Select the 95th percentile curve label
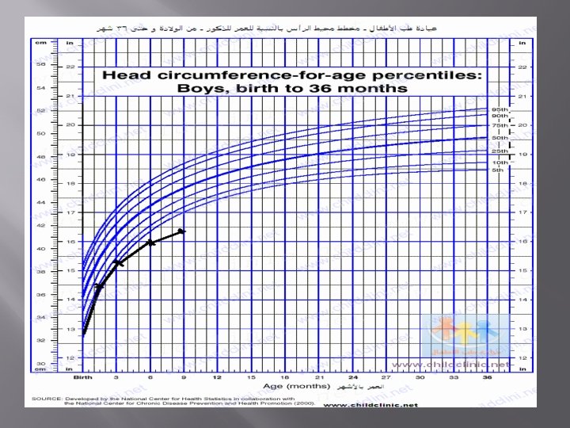This screenshot has width=570, height=428. pos(500,109)
